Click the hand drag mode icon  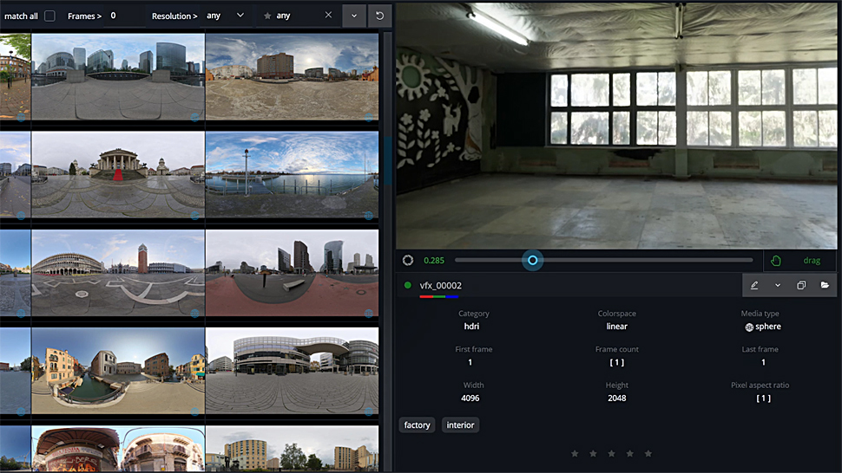[776, 261]
